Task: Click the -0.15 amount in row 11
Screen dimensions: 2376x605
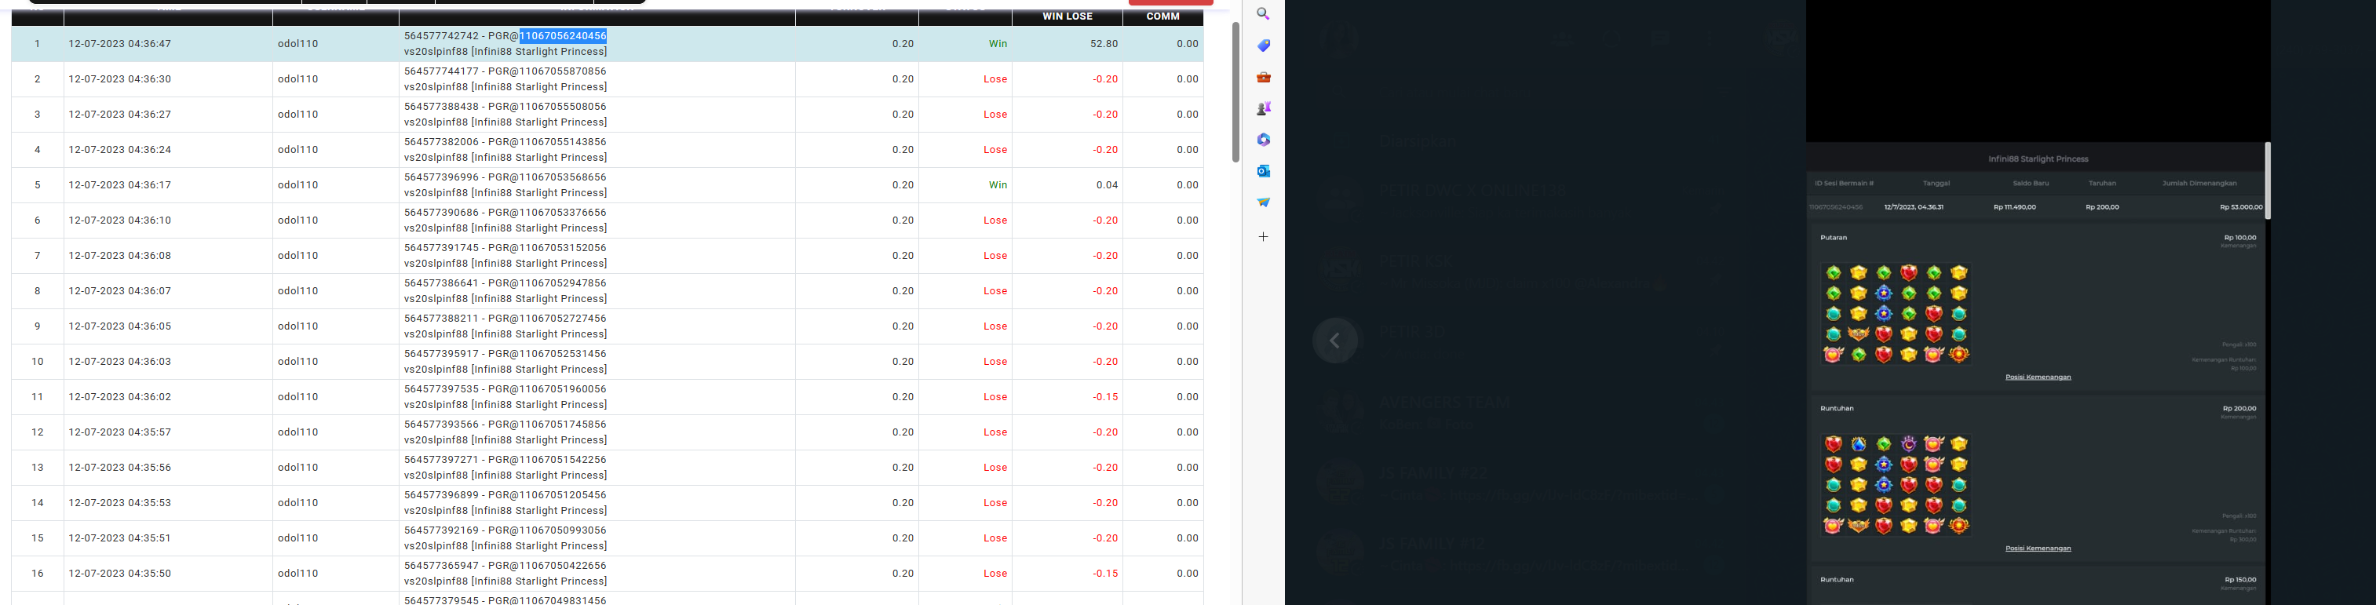Action: (x=1105, y=396)
